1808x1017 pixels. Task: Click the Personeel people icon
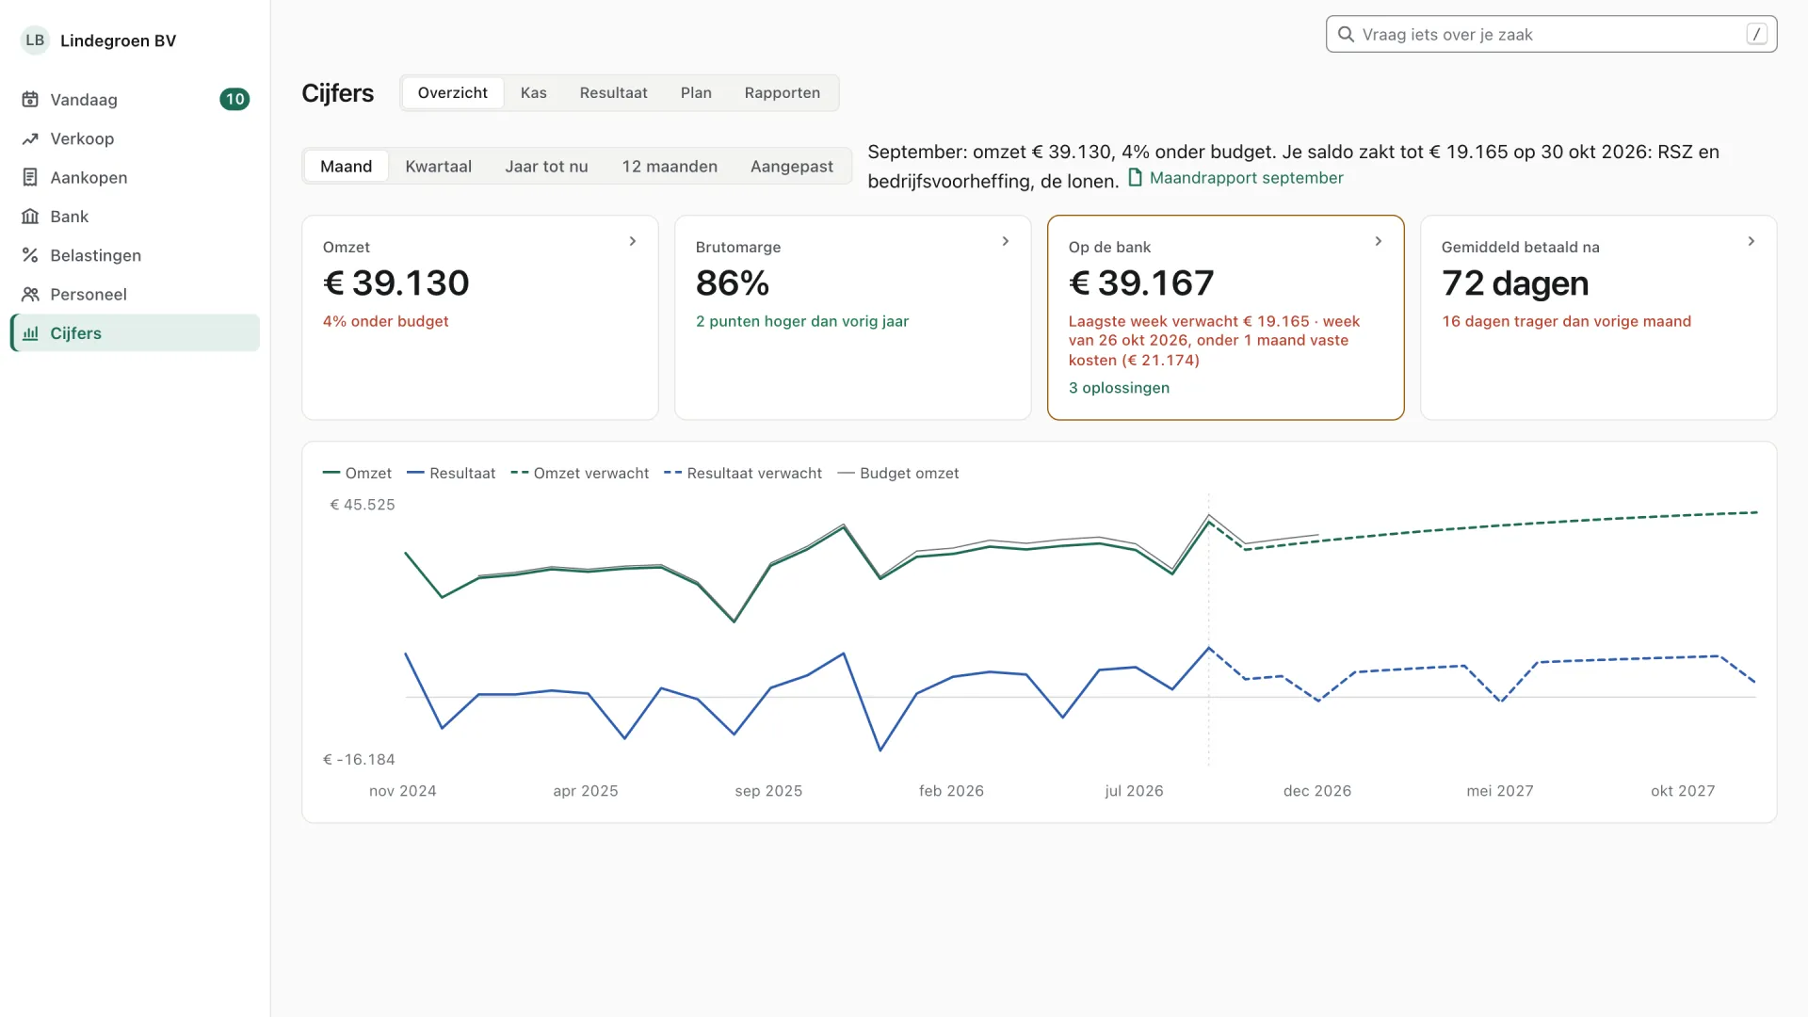click(x=30, y=294)
